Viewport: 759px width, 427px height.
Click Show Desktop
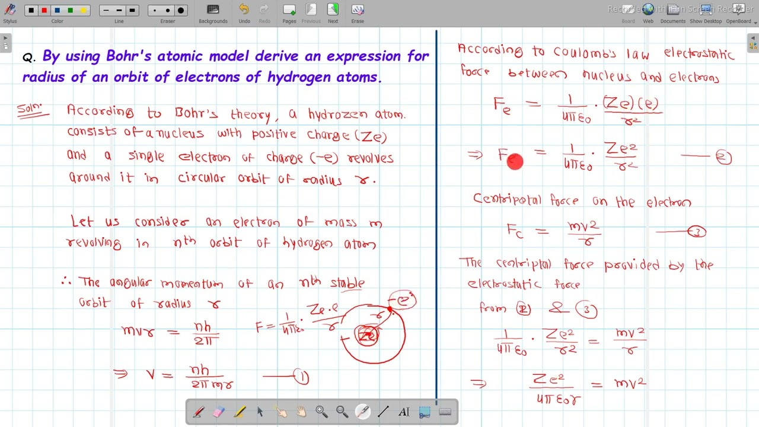coord(706,12)
